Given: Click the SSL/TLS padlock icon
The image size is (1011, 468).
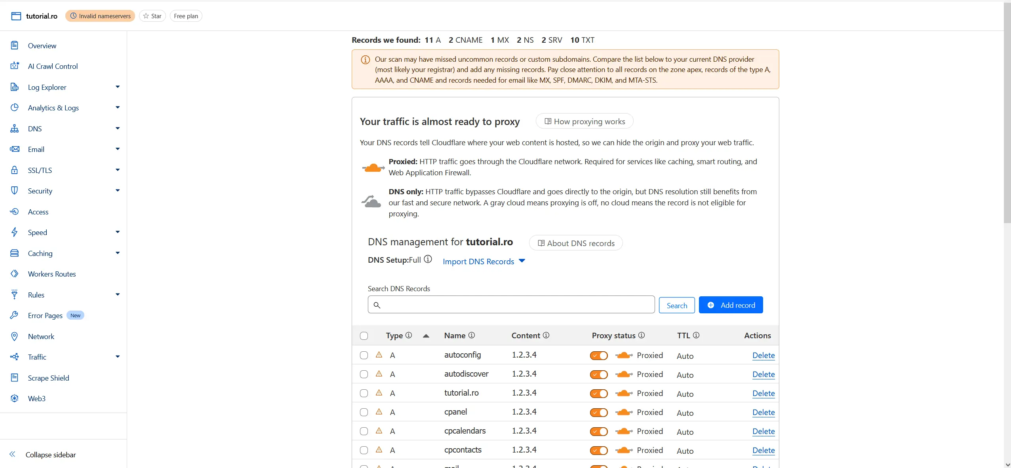Looking at the screenshot, I should (15, 170).
